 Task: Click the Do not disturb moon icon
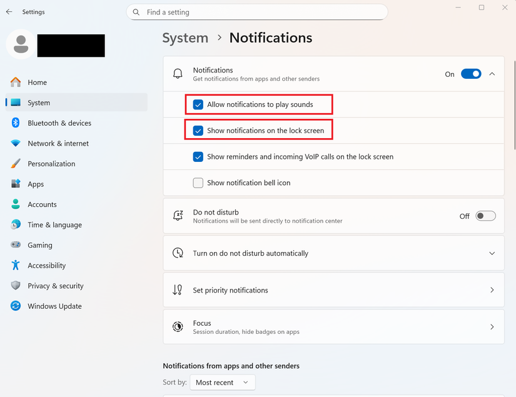[178, 215]
